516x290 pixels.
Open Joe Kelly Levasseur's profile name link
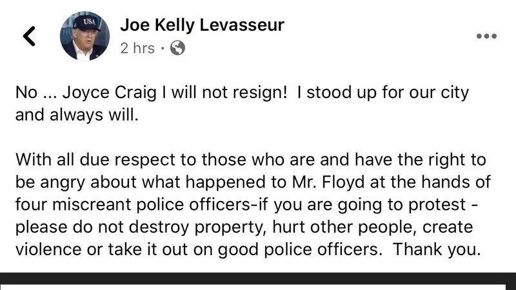[202, 26]
